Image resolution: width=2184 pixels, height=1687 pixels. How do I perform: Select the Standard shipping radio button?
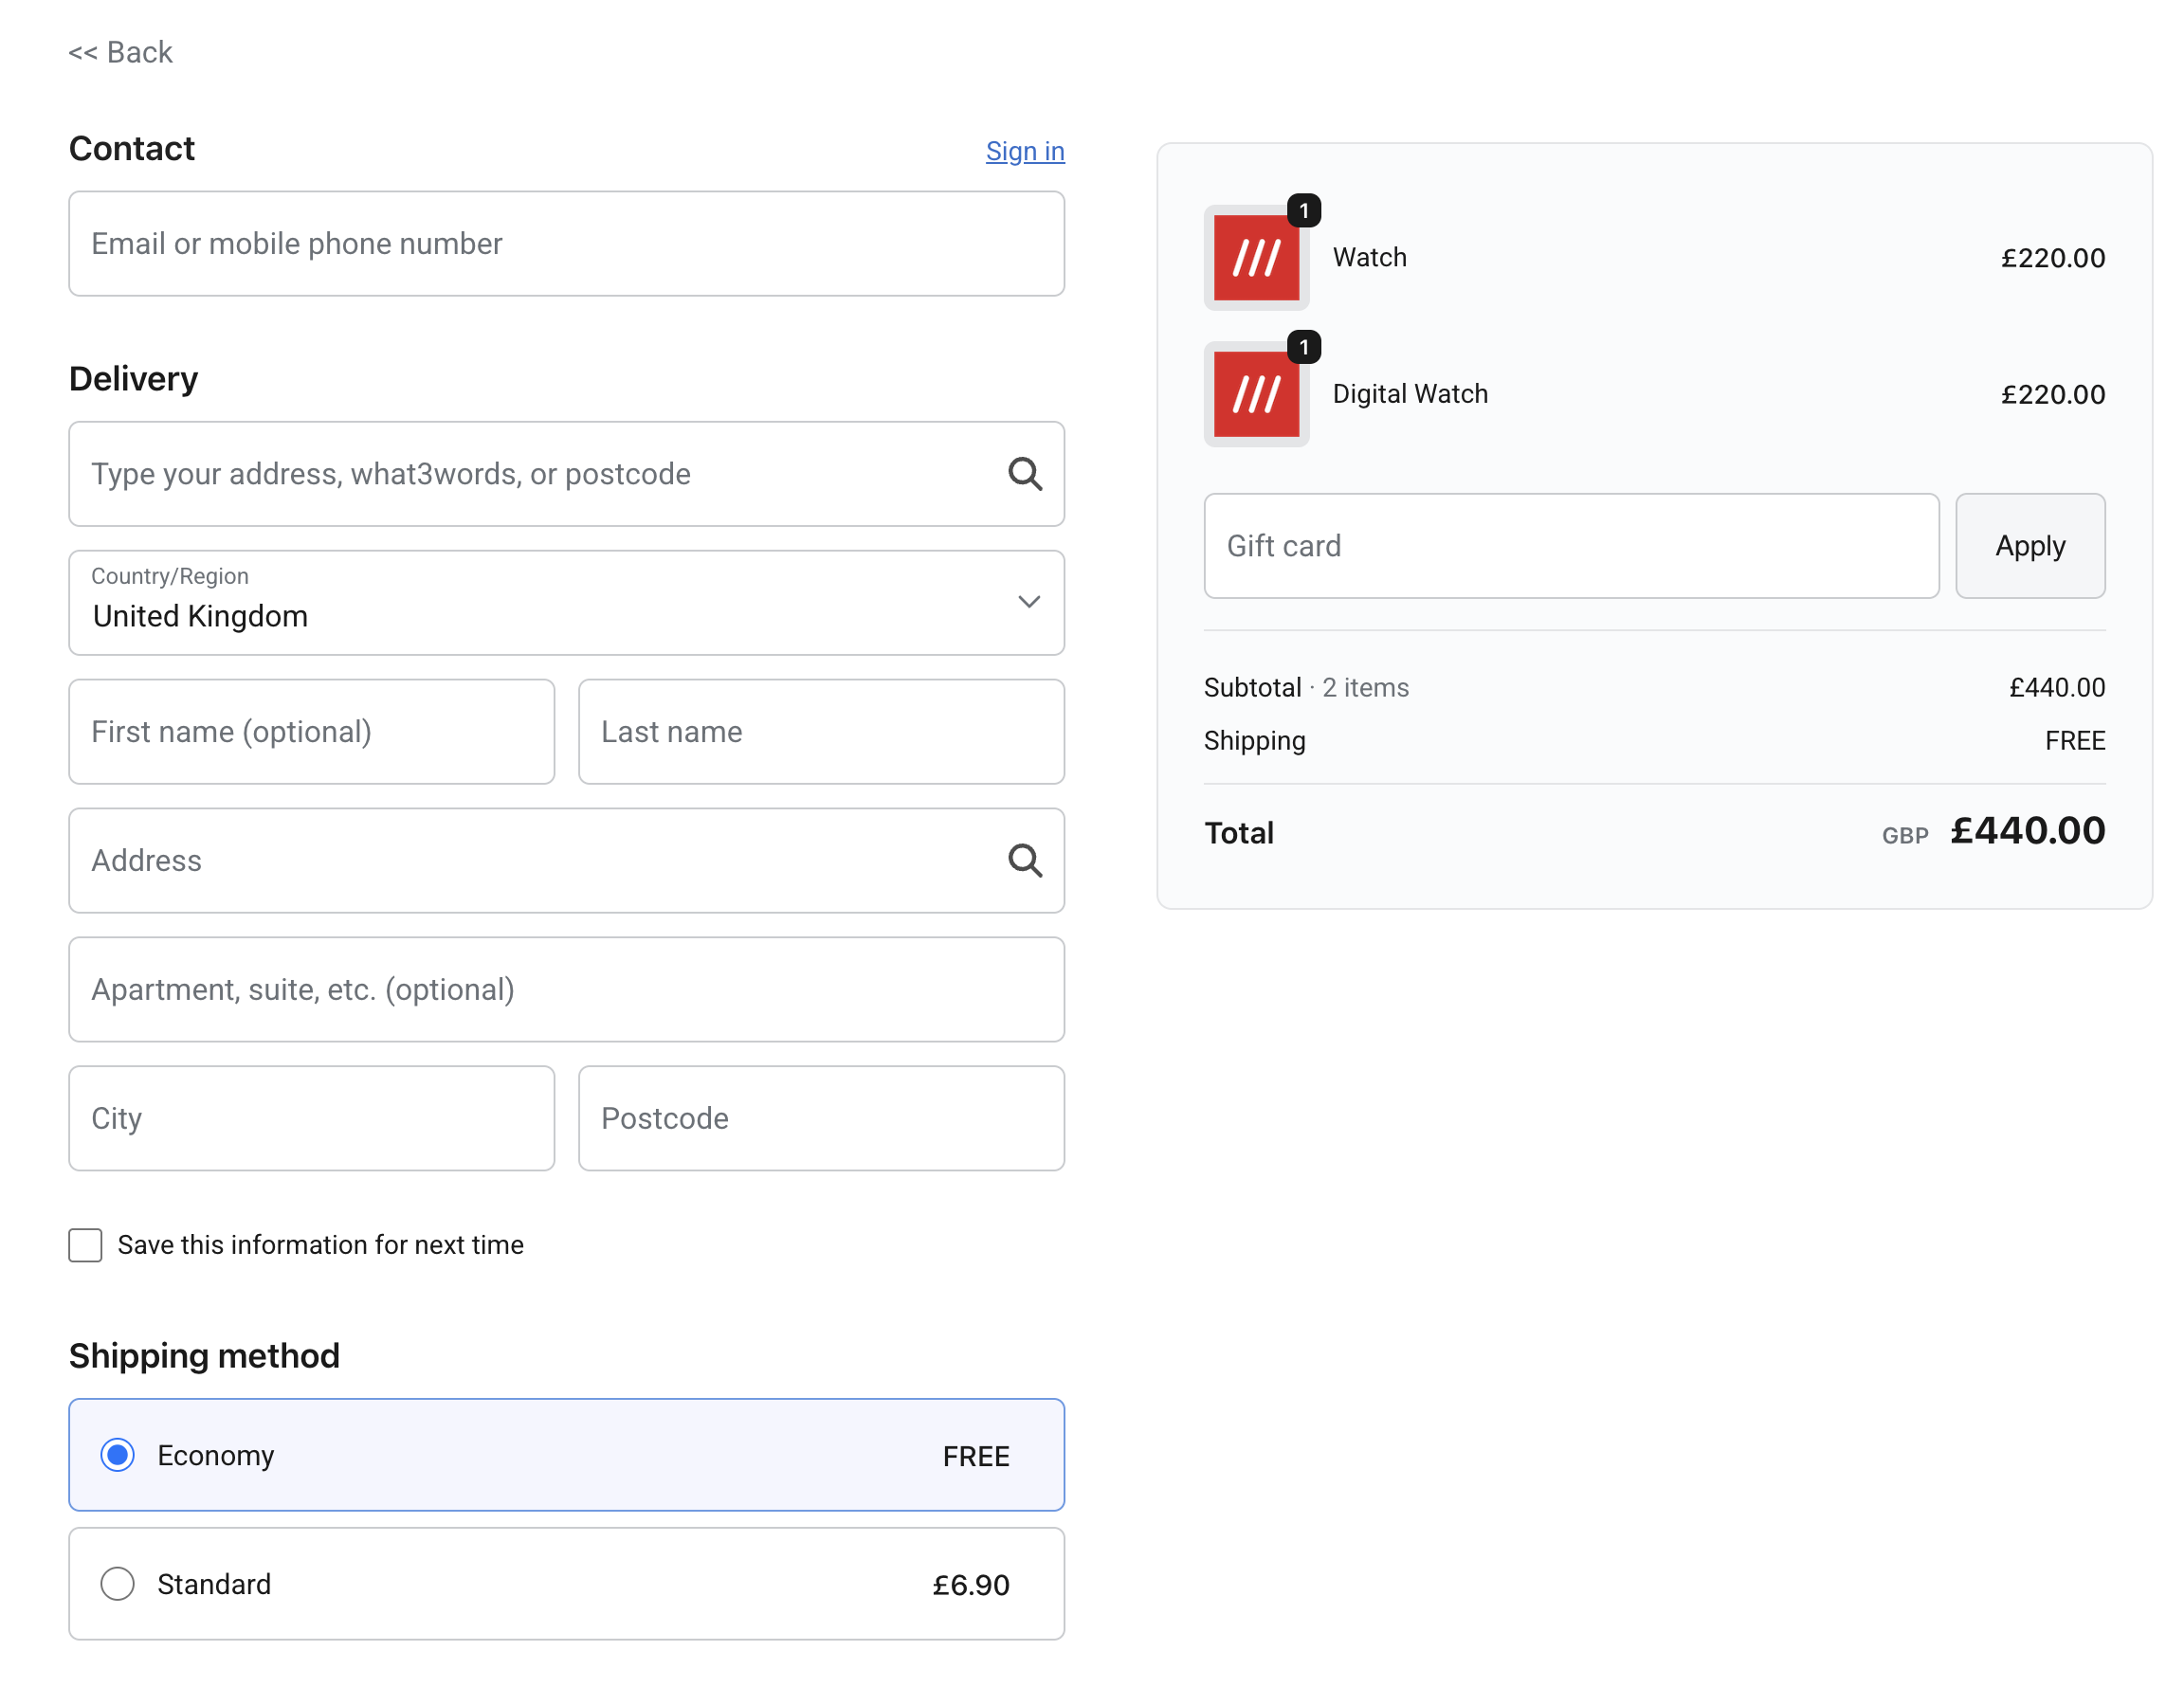click(117, 1584)
